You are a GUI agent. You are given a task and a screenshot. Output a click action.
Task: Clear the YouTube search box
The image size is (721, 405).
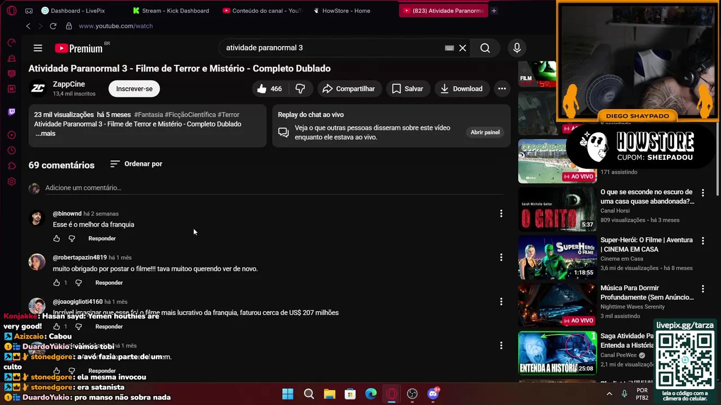point(462,48)
